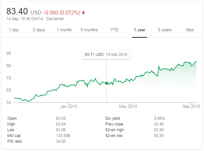Select the 5 days range tab
Image resolution: width=204 pixels, height=151 pixels.
tap(39, 30)
